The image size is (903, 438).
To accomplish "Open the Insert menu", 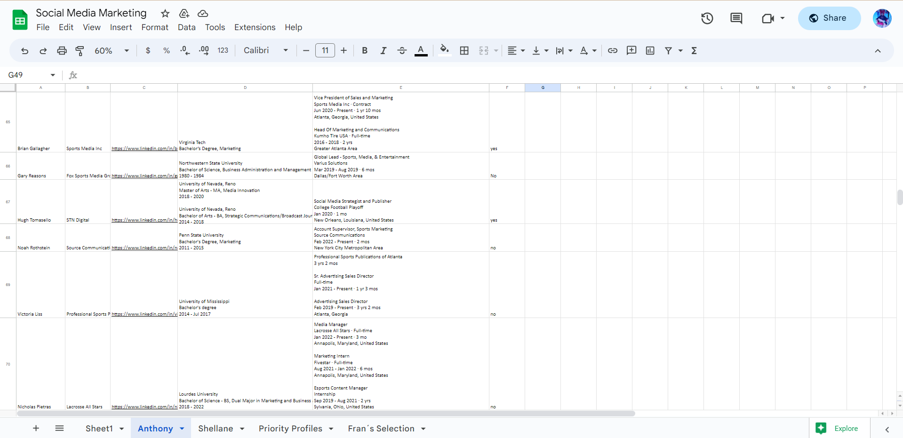I will [x=121, y=27].
